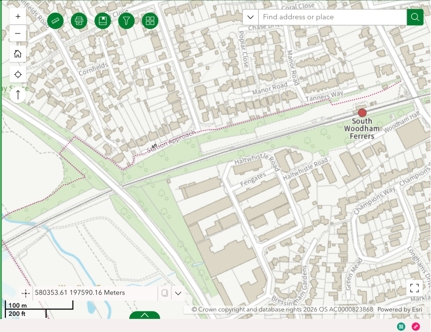Toggle fullscreen map view
Image resolution: width=431 pixels, height=332 pixels.
(x=414, y=288)
